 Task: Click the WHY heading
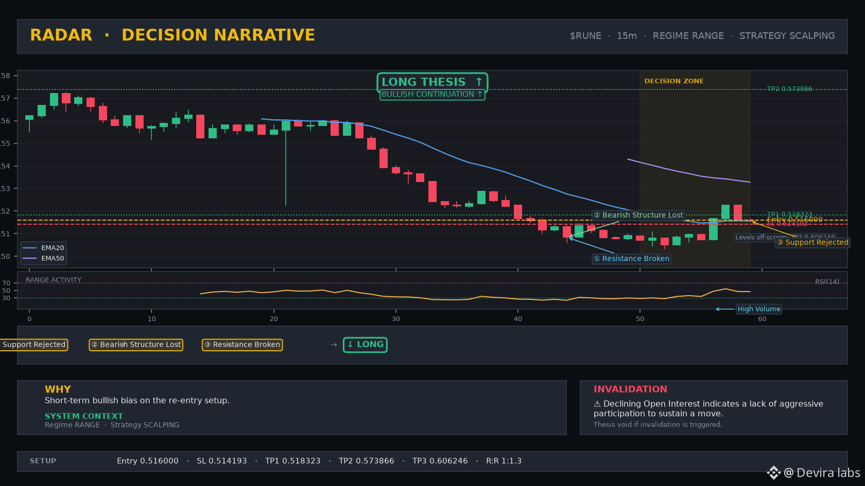(x=58, y=389)
